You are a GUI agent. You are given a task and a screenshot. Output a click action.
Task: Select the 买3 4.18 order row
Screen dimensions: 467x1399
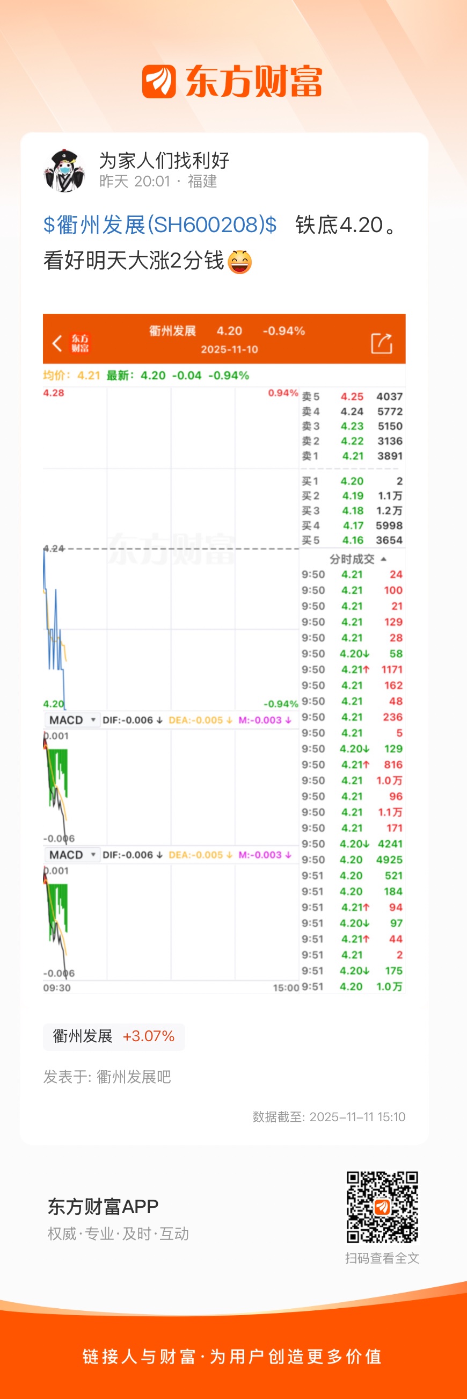point(352,510)
